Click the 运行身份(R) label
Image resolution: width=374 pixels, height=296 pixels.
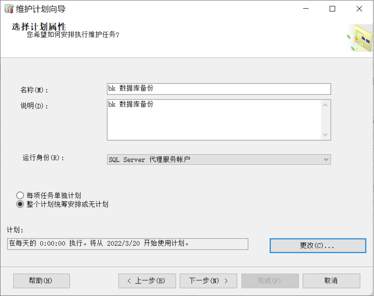pos(43,158)
